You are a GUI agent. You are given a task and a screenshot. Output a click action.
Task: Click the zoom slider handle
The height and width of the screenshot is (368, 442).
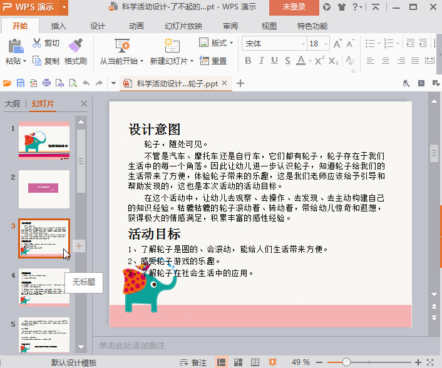[346, 362]
